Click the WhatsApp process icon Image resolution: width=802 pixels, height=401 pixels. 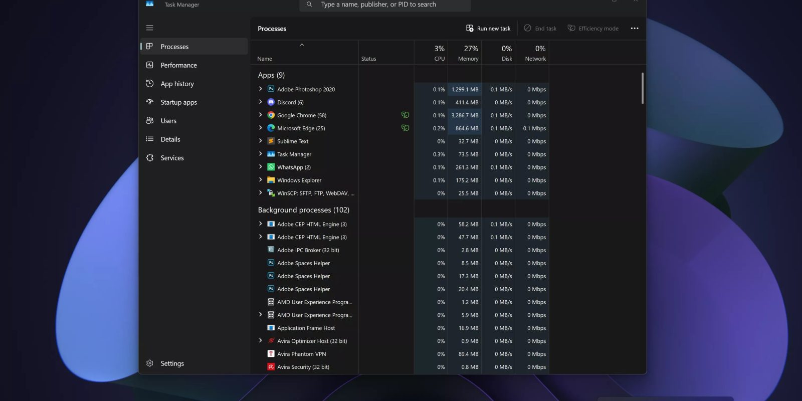click(271, 167)
